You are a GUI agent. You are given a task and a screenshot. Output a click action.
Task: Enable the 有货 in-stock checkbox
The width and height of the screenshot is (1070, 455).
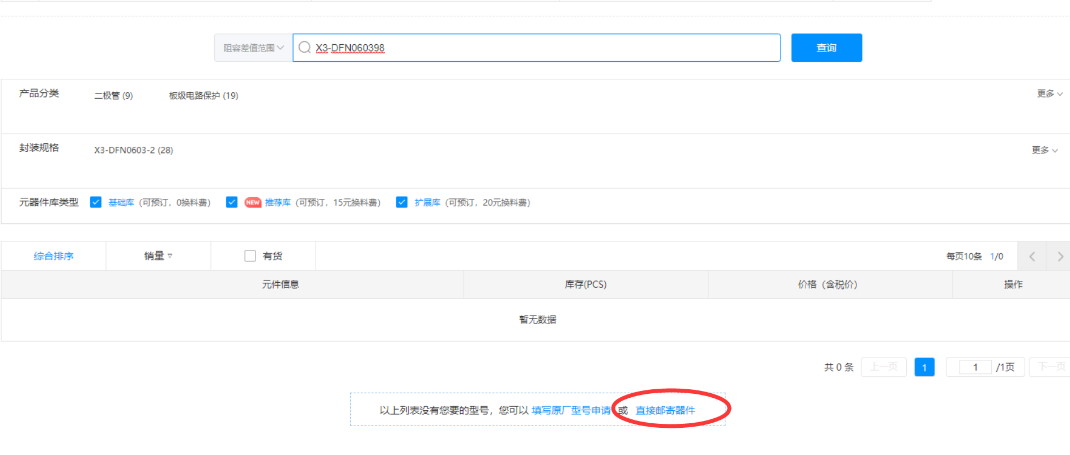250,256
